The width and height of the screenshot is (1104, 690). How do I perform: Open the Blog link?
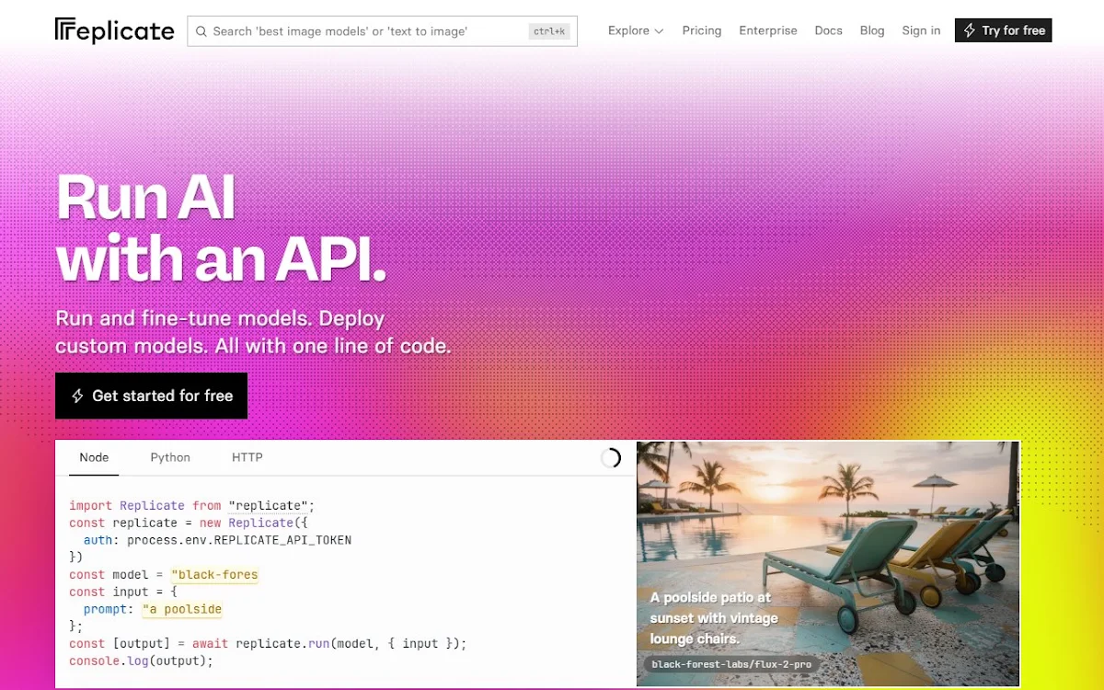pyautogui.click(x=872, y=30)
